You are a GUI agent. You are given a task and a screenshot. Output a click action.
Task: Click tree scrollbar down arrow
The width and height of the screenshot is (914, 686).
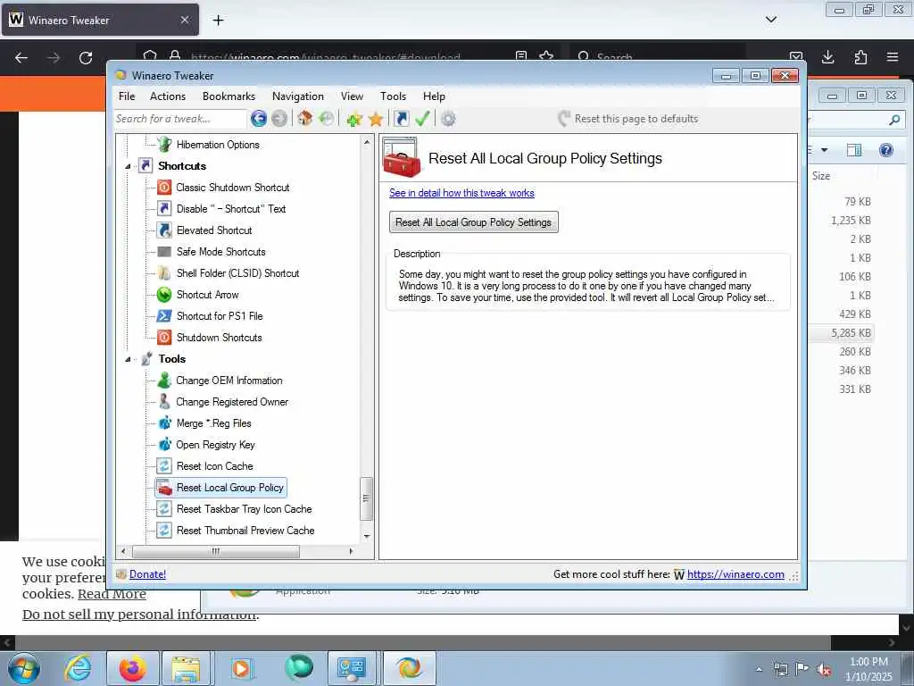point(367,536)
